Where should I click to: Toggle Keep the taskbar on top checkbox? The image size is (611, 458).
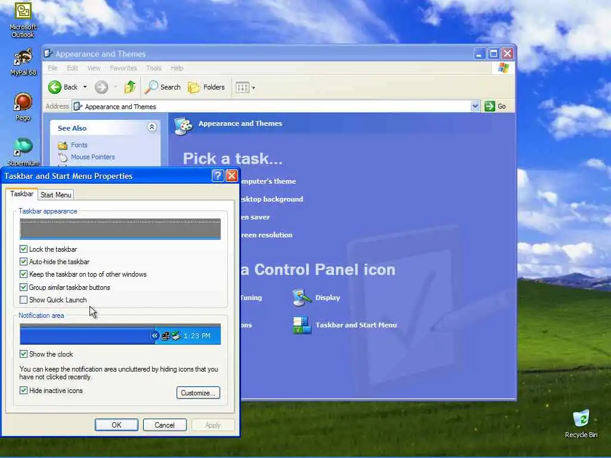(x=23, y=274)
